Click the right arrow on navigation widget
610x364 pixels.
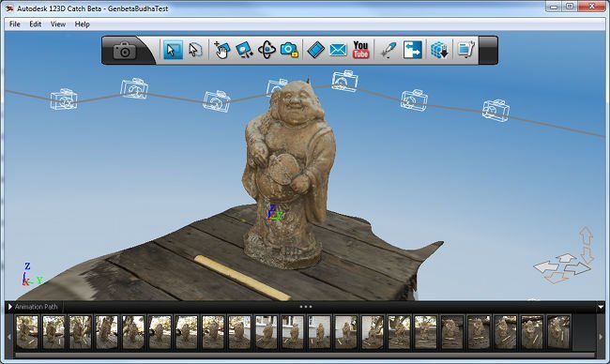578,268
